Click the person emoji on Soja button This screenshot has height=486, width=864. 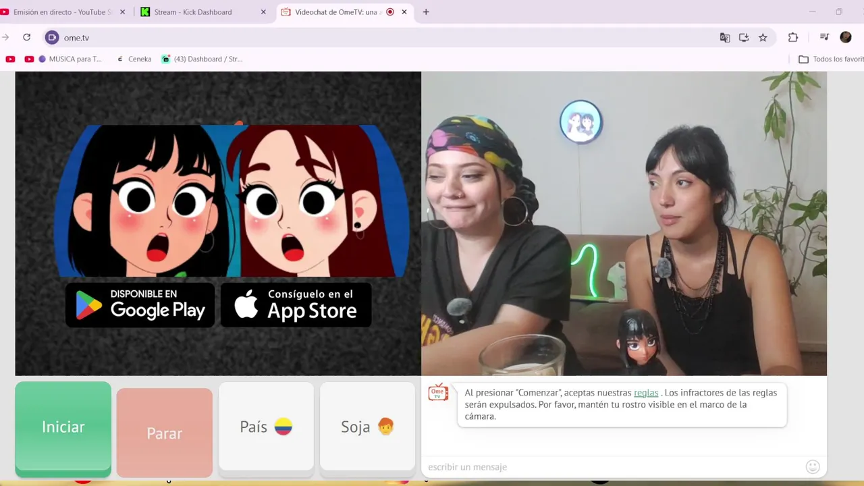point(385,427)
